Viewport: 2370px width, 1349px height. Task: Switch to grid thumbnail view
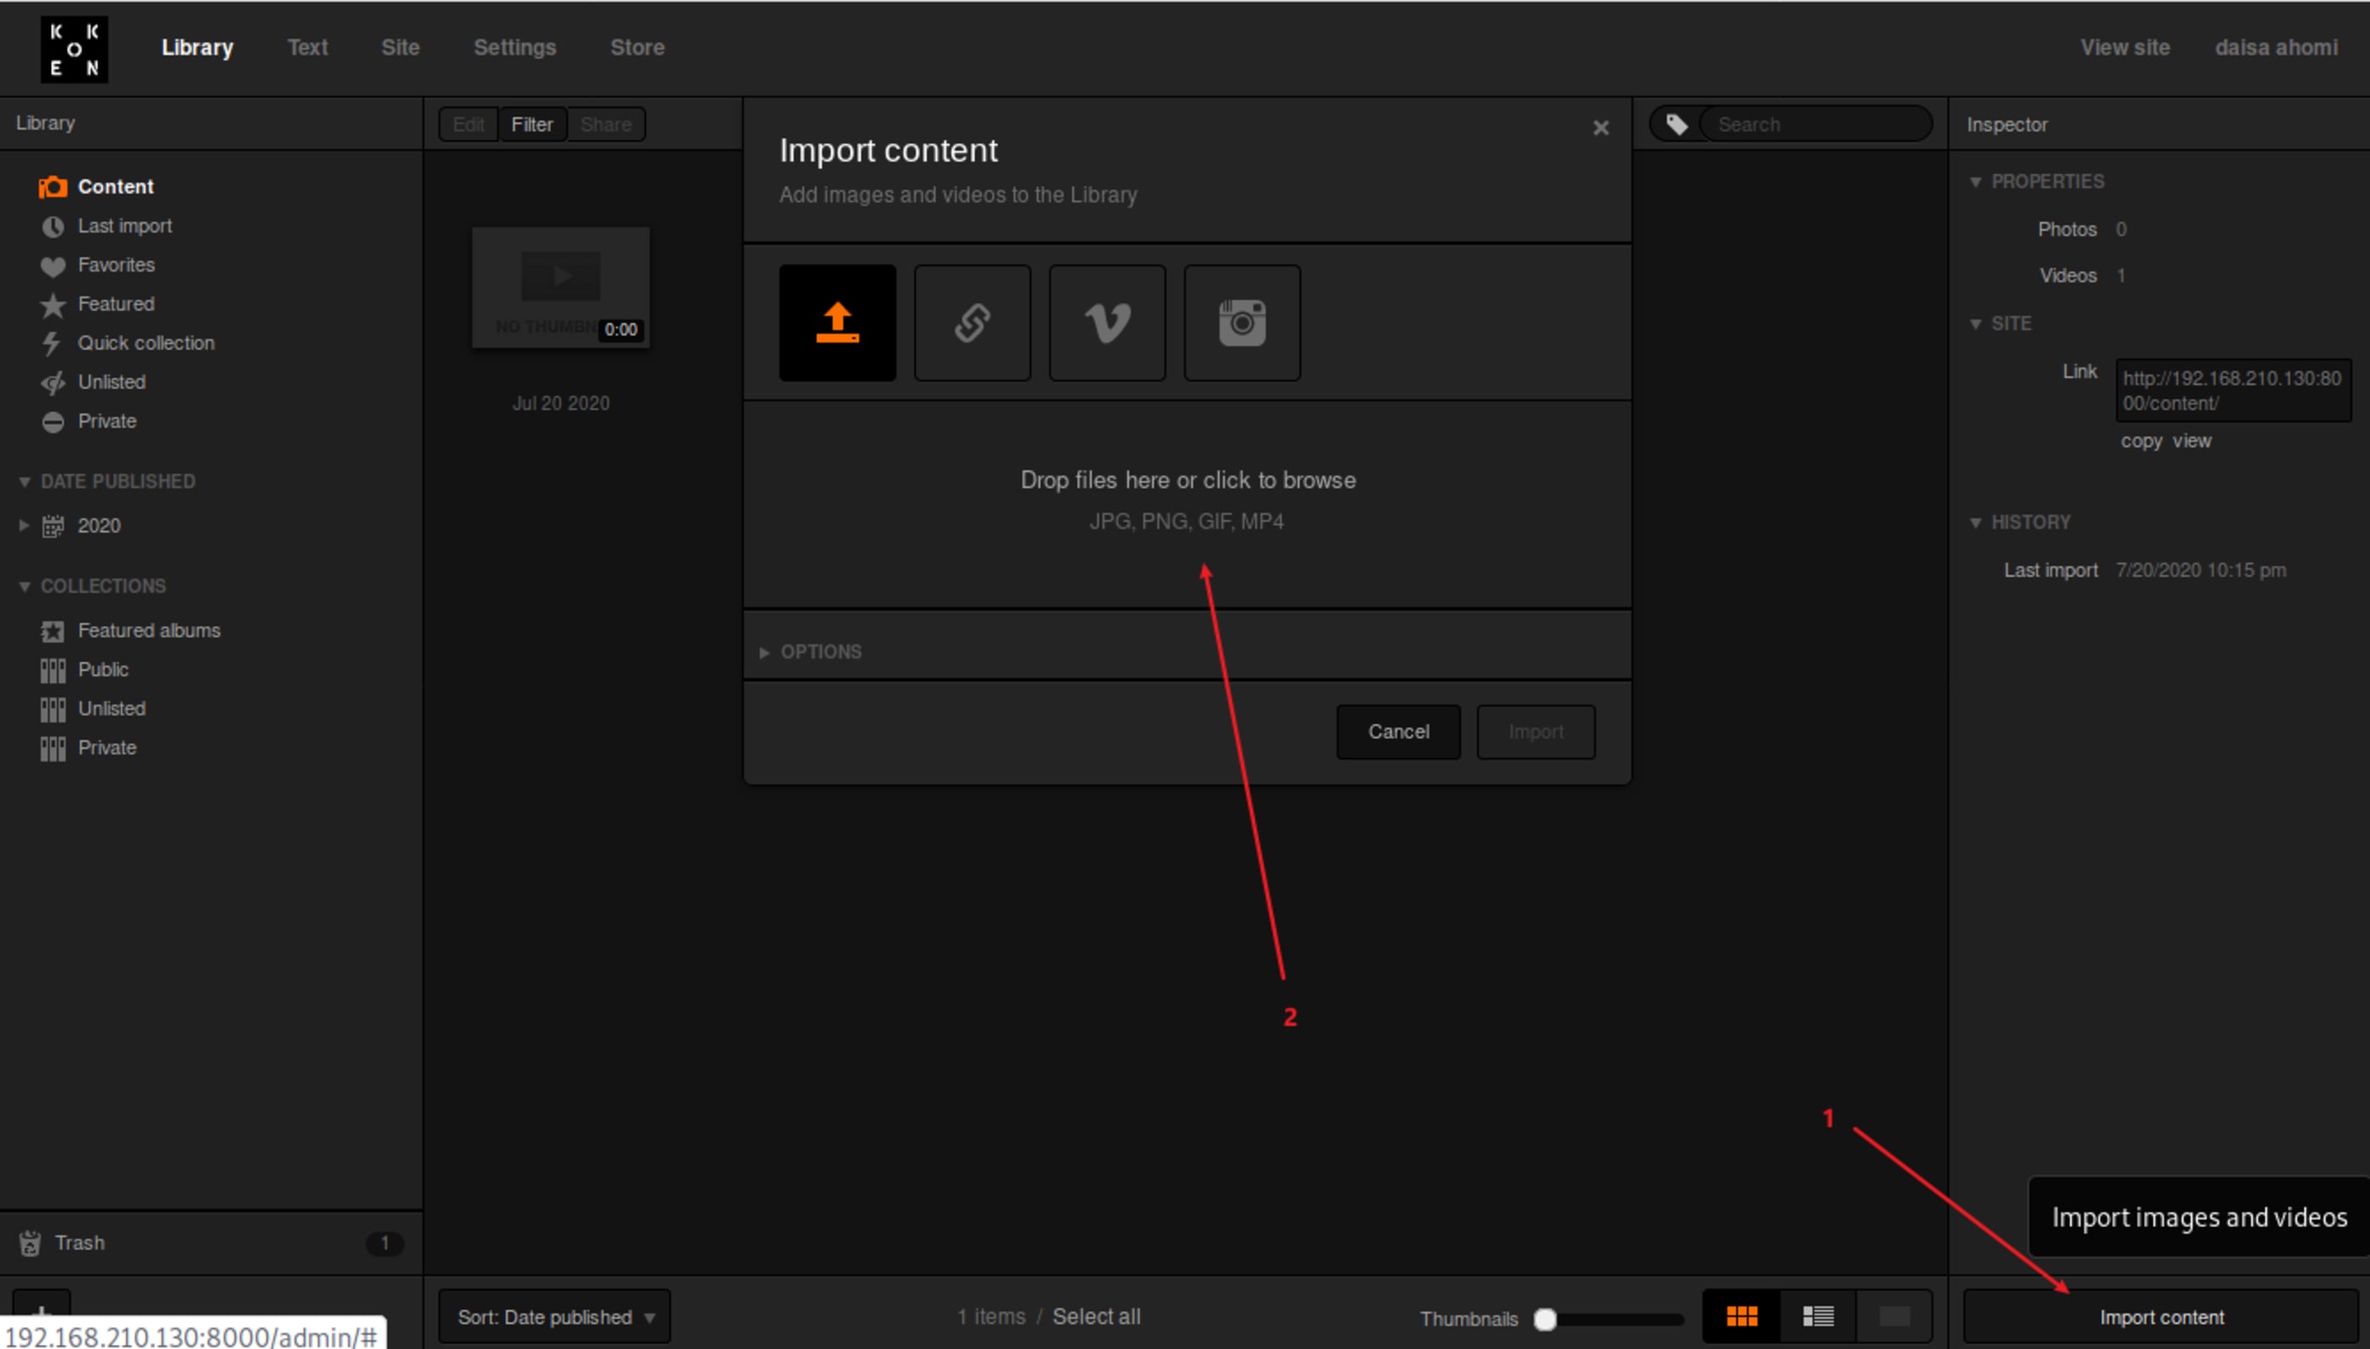pos(1741,1316)
